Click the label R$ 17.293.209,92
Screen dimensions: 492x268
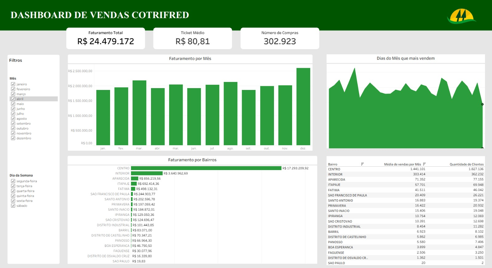click(x=296, y=168)
